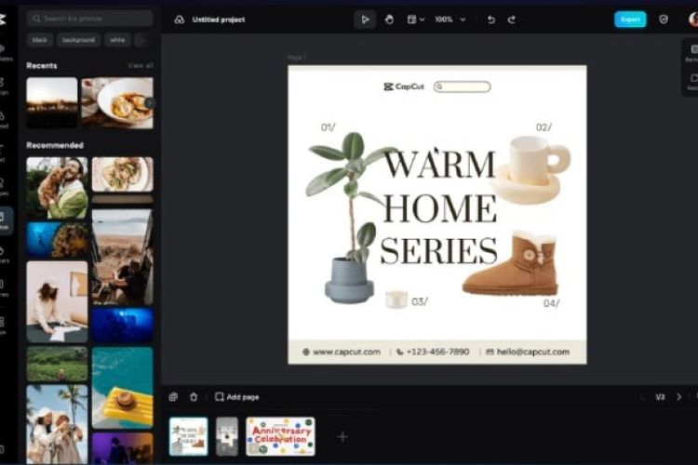Go to next page arrow
Screen dimensions: 698x465
678,396
